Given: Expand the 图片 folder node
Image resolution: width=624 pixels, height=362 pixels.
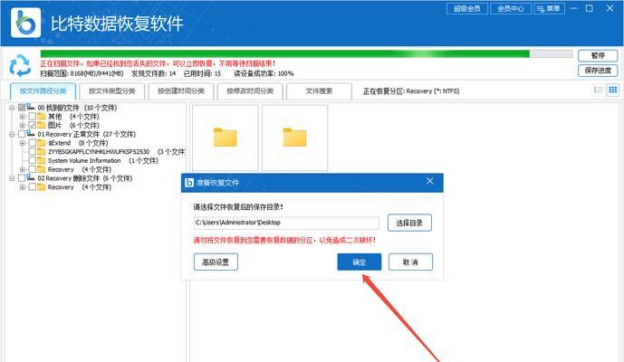Looking at the screenshot, I should (23, 125).
